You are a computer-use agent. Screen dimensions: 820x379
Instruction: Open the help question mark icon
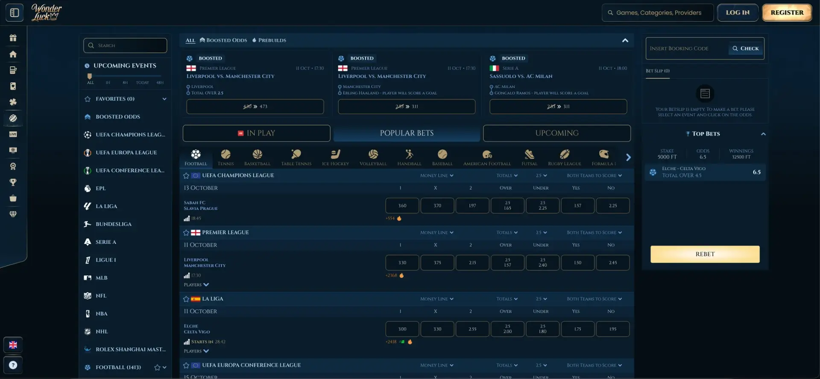13,365
